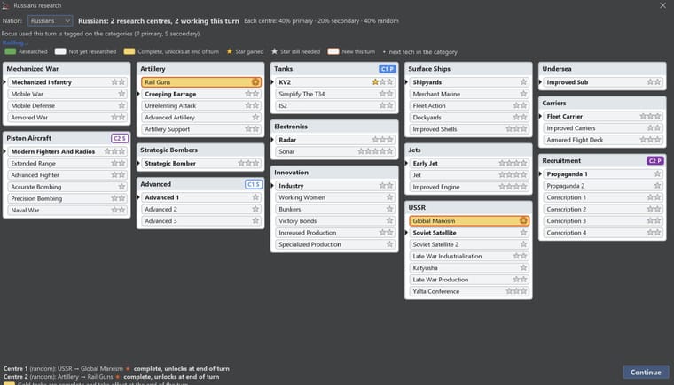Image resolution: width=674 pixels, height=385 pixels.
Task: Click the stars on Improved Shells row
Action: coord(516,128)
